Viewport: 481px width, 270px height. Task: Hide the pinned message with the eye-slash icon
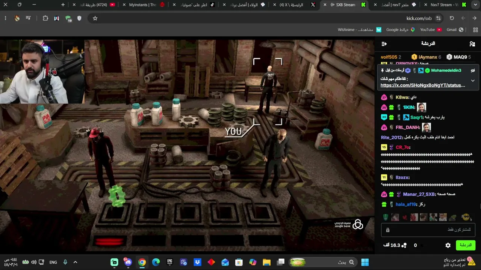pos(473,70)
